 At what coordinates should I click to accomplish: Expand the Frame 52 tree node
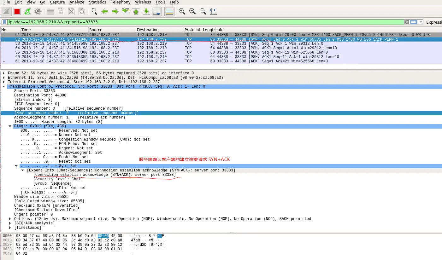[x=4, y=73]
